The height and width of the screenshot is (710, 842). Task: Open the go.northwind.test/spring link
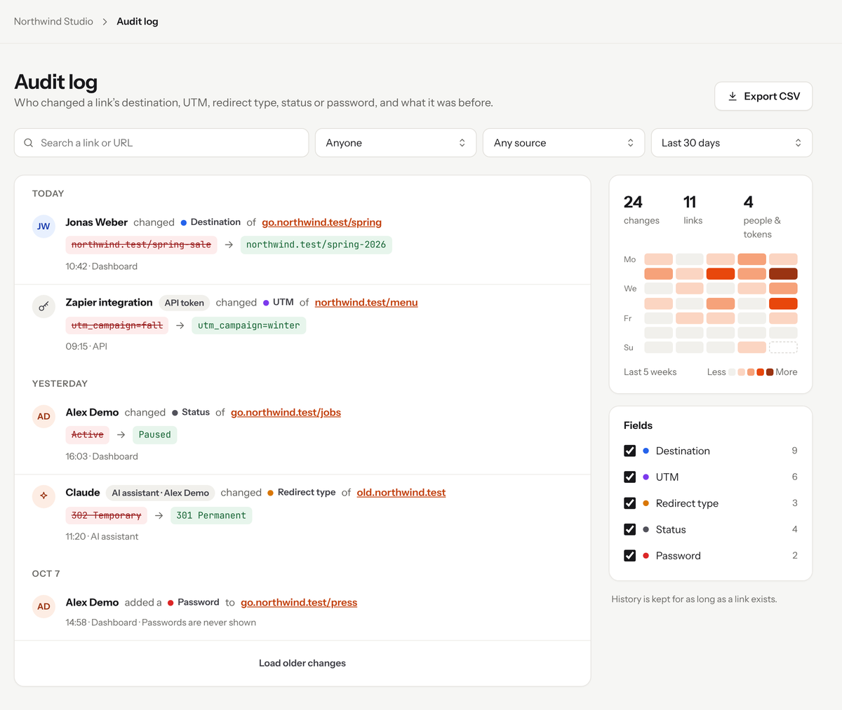(322, 222)
